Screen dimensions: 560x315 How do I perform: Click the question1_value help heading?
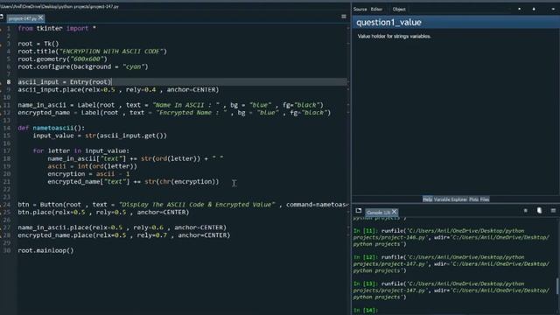click(388, 23)
